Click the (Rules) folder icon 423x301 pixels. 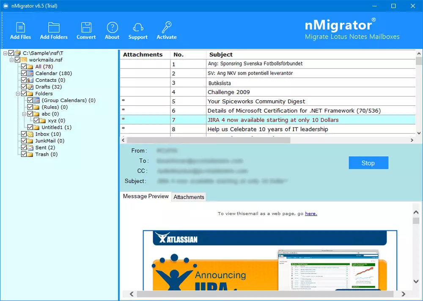[36, 107]
